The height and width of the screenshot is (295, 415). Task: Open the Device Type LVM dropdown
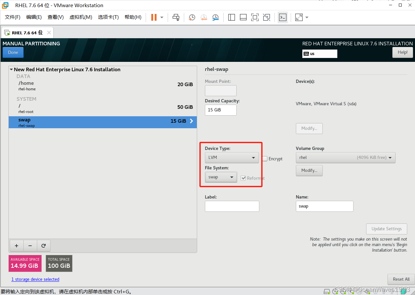[232, 158]
